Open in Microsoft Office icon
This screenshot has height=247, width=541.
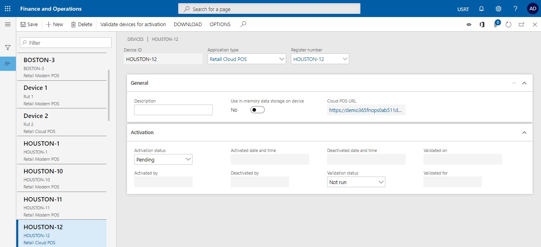tap(482, 25)
